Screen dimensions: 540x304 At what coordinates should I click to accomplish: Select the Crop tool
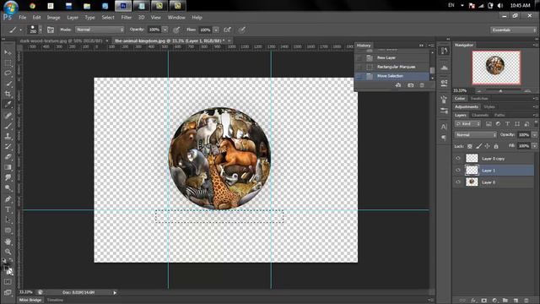tap(8, 94)
